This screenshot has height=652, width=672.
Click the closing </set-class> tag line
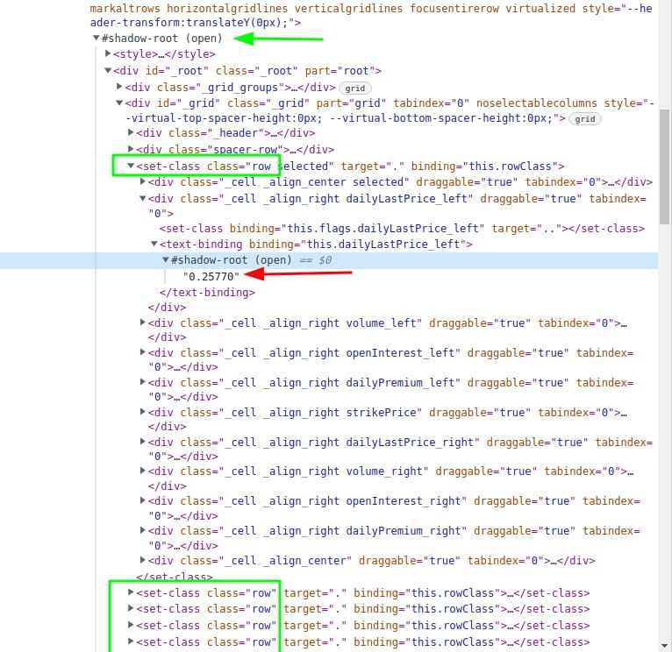click(x=175, y=577)
